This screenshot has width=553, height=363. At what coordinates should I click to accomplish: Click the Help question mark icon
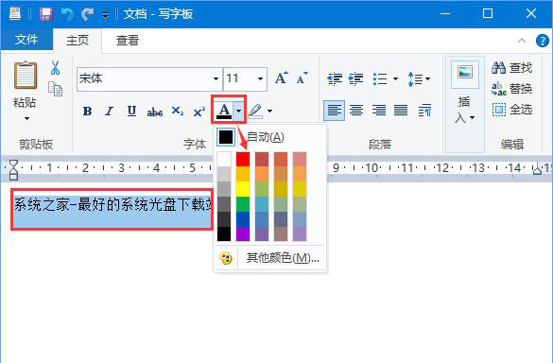542,41
